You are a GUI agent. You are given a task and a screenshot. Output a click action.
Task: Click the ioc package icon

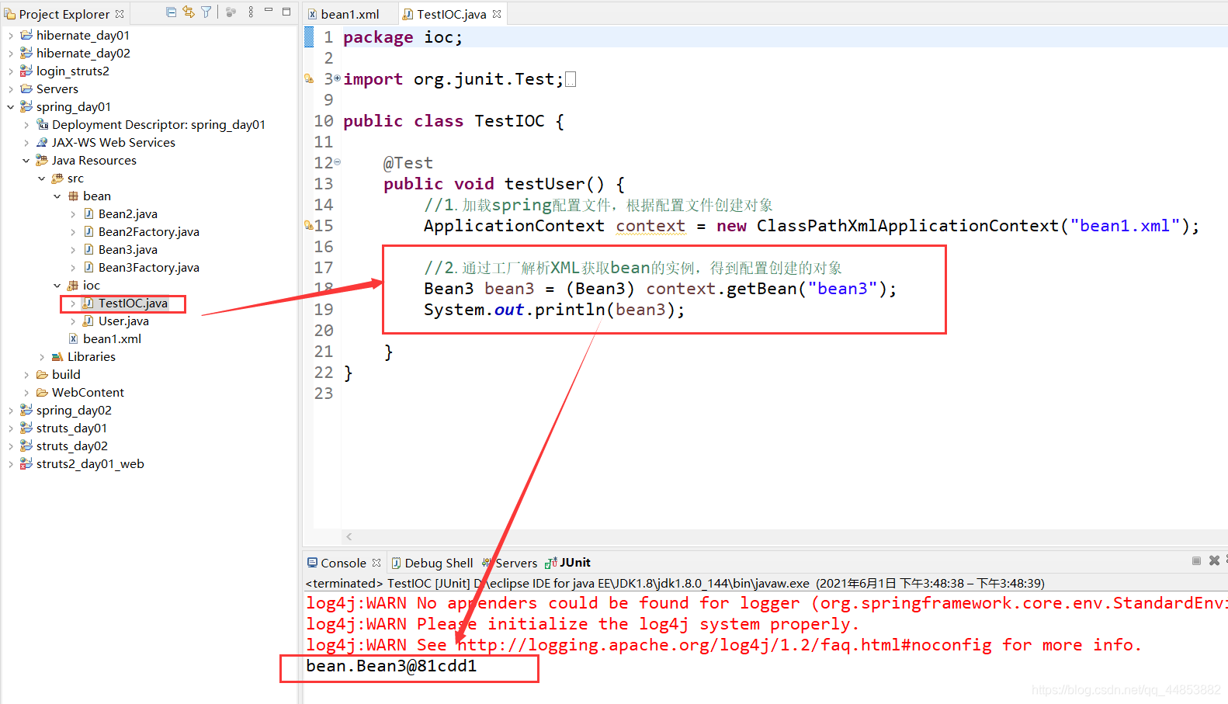click(73, 286)
